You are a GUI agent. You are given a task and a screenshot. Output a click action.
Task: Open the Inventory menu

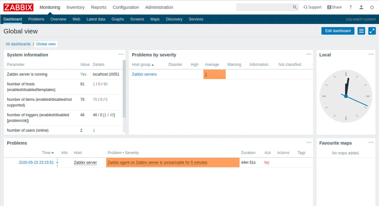tap(75, 7)
